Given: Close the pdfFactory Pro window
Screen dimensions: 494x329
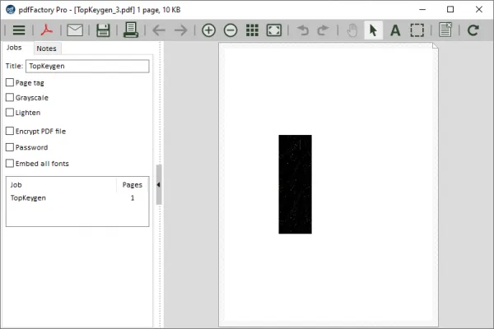Looking at the screenshot, I should click(479, 9).
